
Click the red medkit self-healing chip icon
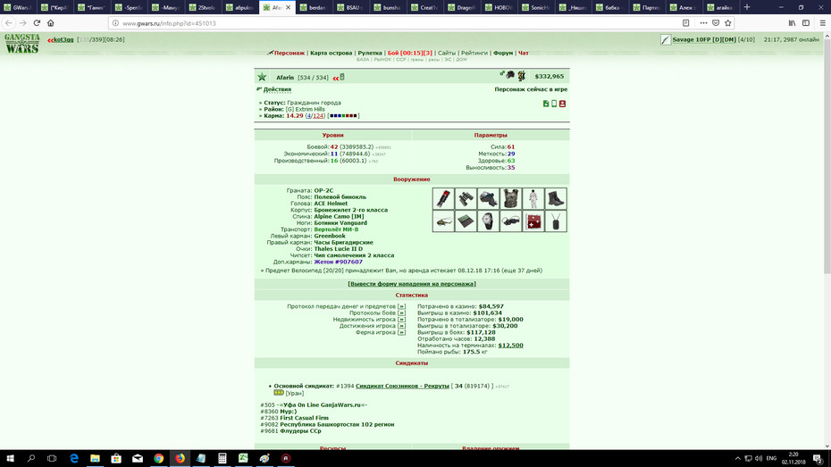point(533,221)
